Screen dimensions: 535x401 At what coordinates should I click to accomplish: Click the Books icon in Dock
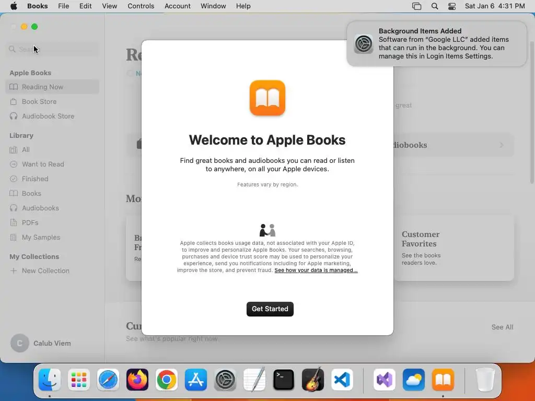point(443,380)
